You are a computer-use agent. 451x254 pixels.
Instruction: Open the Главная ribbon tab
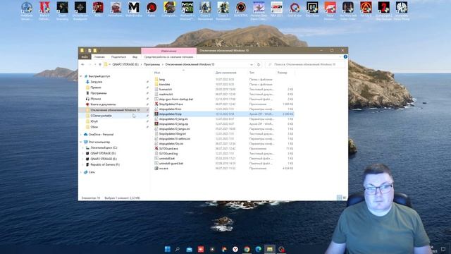[99, 57]
